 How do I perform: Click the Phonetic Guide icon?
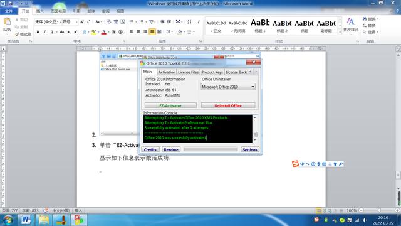[116, 22]
